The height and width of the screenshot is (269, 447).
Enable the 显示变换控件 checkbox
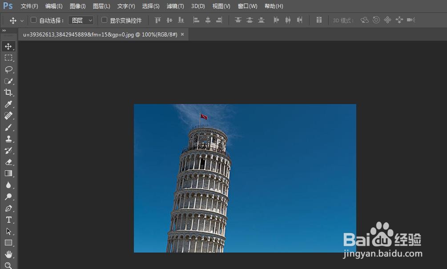(x=105, y=20)
